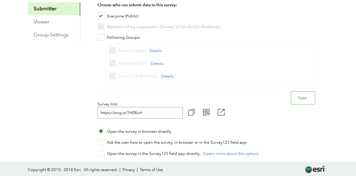Open the survey link in a new window

221,112
